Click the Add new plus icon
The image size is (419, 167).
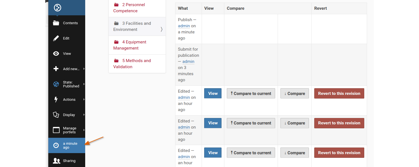(x=56, y=69)
